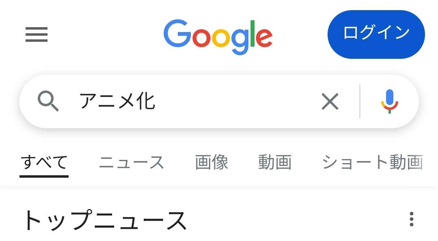The image size is (438, 241).
Task: Go to the ショート動画 tab
Action: (372, 163)
